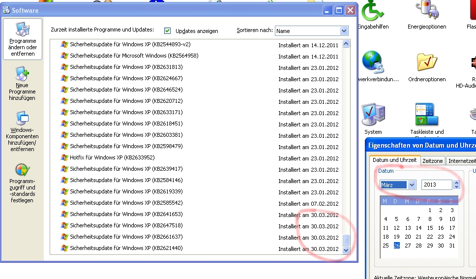Switch to Internetzeit tab
The height and width of the screenshot is (279, 476).
pos(462,161)
